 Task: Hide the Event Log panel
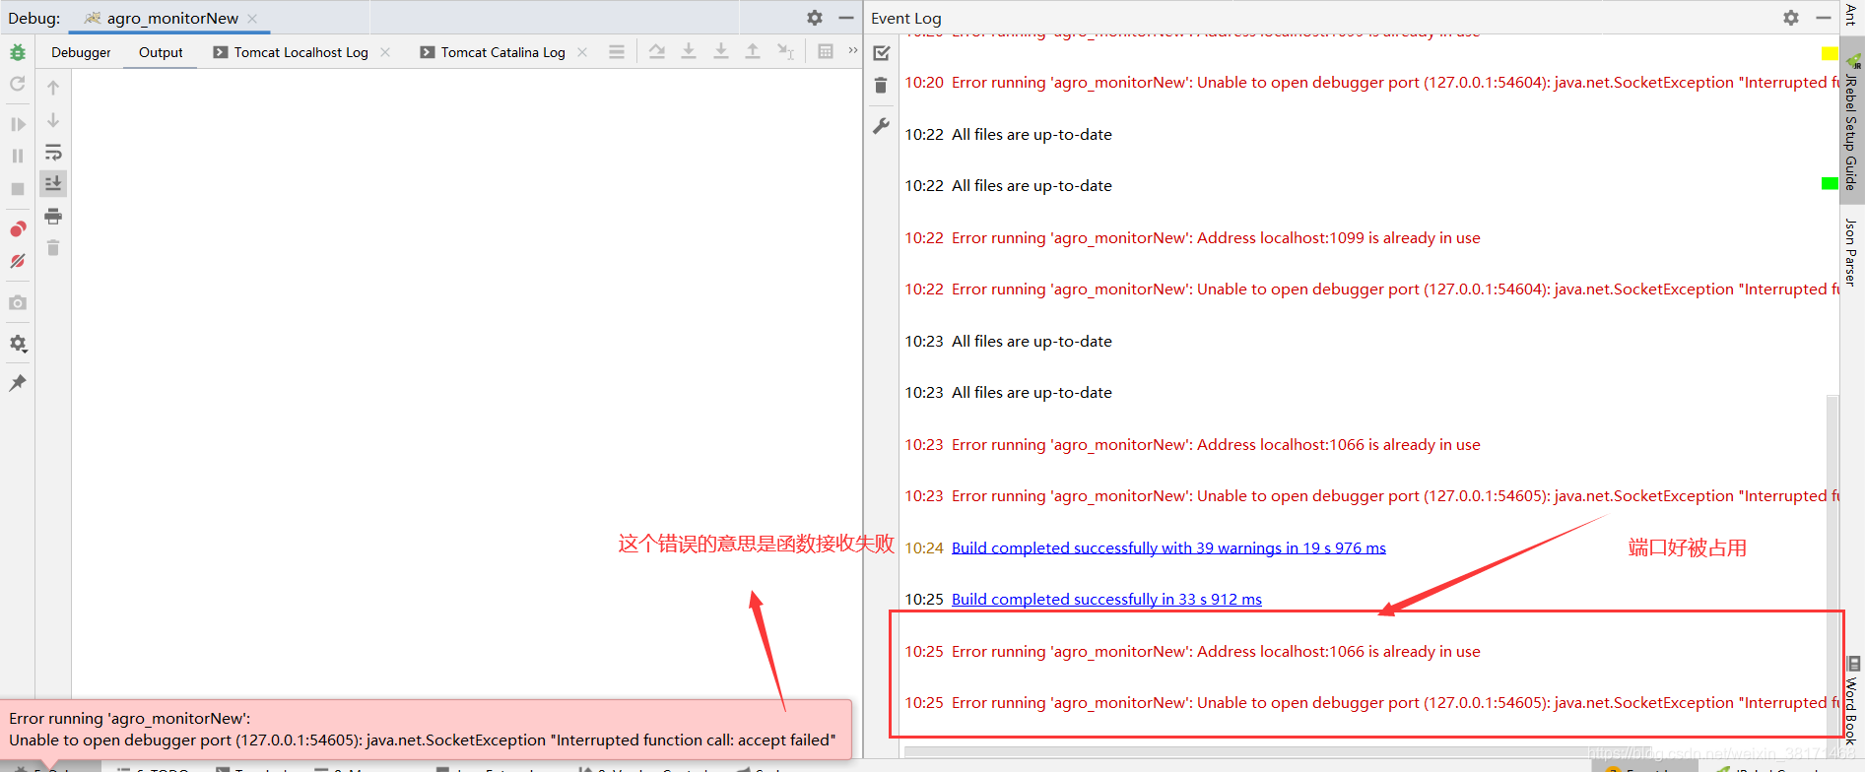click(x=1824, y=18)
